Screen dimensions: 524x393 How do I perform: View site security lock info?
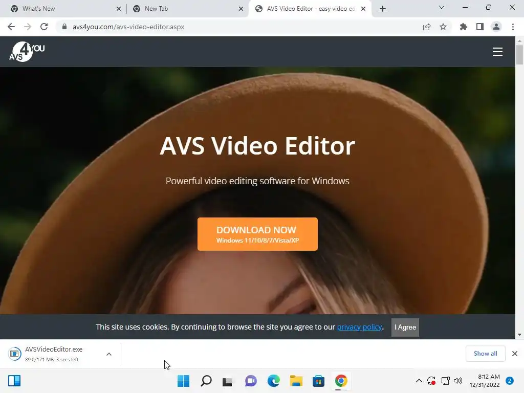[64, 27]
